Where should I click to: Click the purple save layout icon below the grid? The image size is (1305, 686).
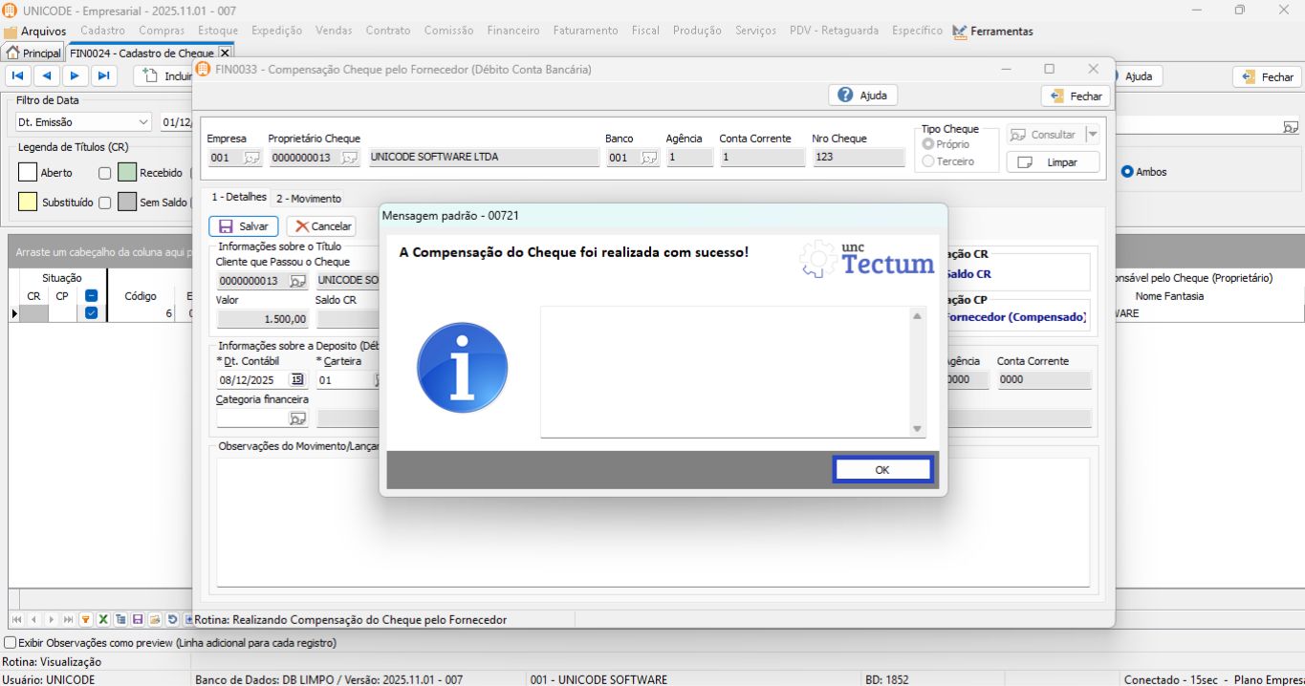tap(138, 620)
